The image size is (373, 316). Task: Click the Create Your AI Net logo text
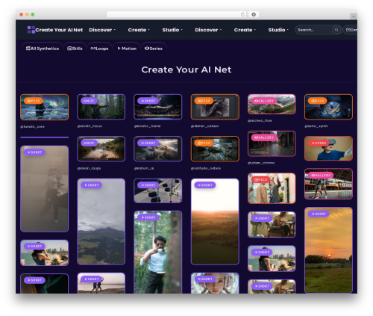point(59,30)
